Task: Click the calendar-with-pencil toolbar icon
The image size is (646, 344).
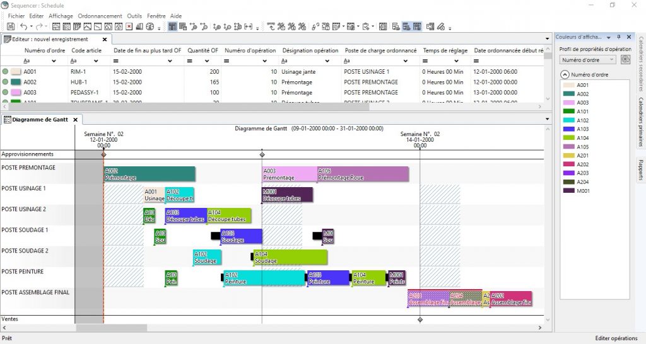Action: pos(336,26)
